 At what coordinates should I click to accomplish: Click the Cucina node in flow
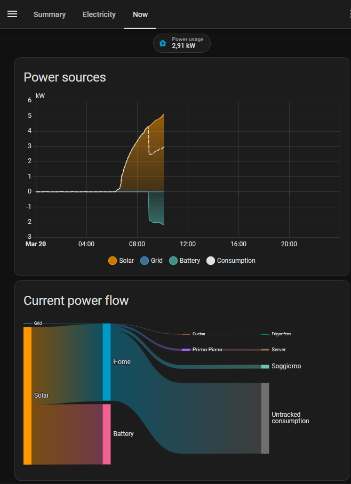(186, 334)
